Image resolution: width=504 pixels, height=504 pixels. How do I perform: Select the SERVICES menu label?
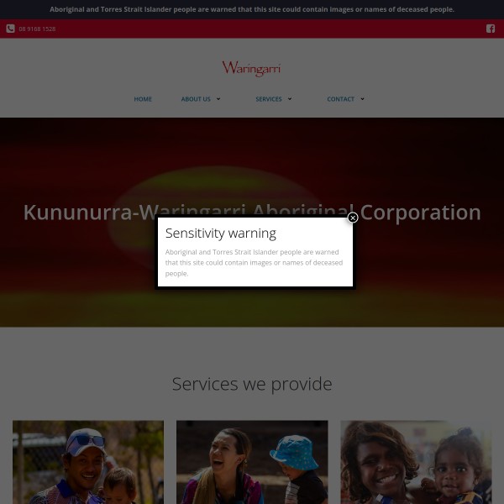269,99
